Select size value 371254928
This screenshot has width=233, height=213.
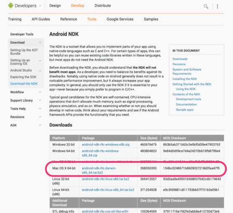pos(148,190)
